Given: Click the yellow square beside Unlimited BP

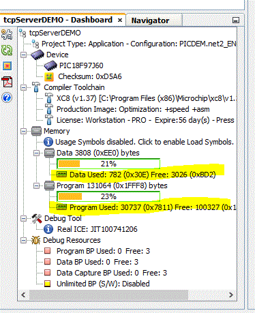Looking at the screenshot, I should point(48,284).
